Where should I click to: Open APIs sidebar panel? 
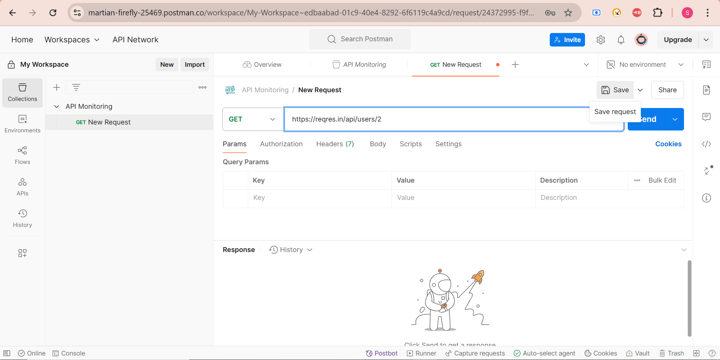point(22,187)
